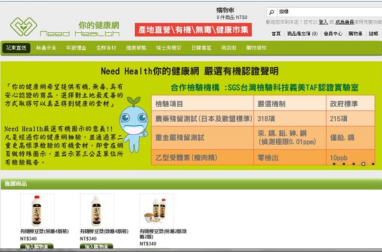Open the 健康餐點 menu item
This screenshot has height=252, width=382.
(136, 48)
